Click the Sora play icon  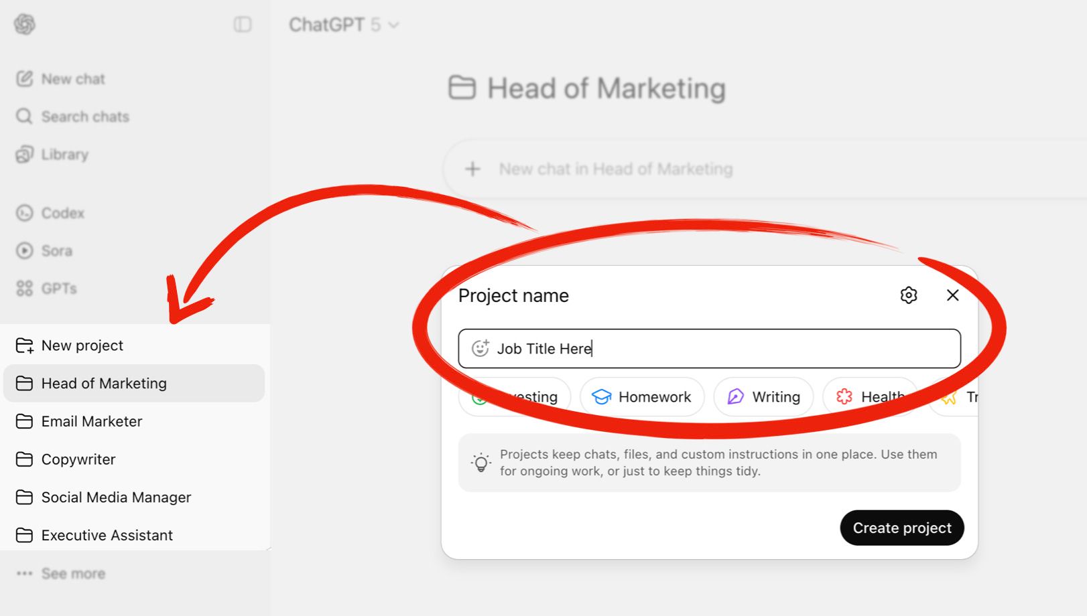click(x=24, y=251)
